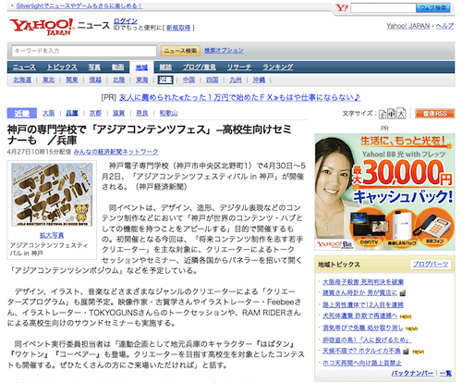Select the highlighted 近畿 region tab
The height and width of the screenshot is (383, 462).
pos(165,80)
